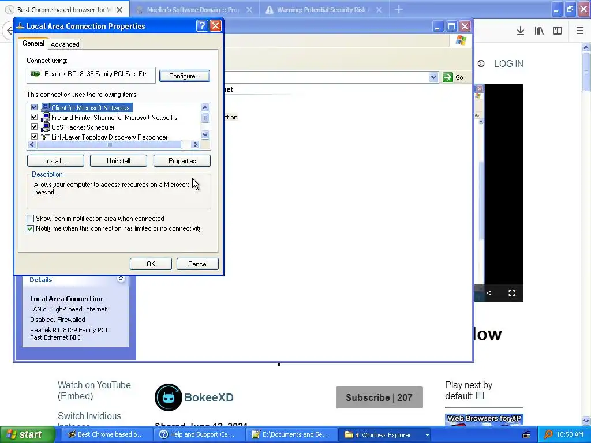This screenshot has height=443, width=591.
Task: Open new browser tab plus icon
Action: [x=399, y=10]
